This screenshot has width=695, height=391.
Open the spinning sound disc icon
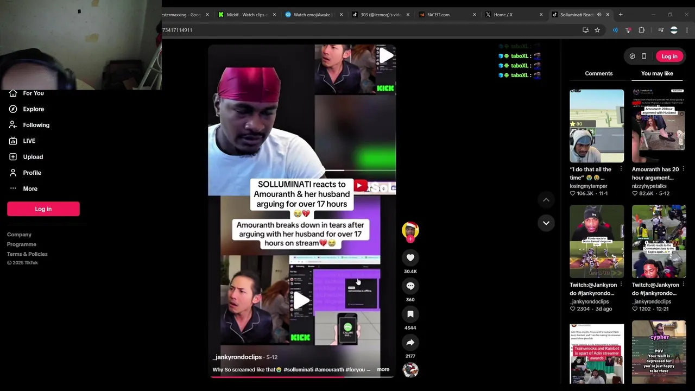coord(410,370)
